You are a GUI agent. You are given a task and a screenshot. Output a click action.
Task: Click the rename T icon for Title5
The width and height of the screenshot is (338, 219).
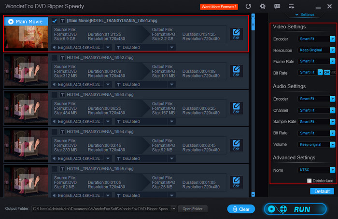(62, 169)
